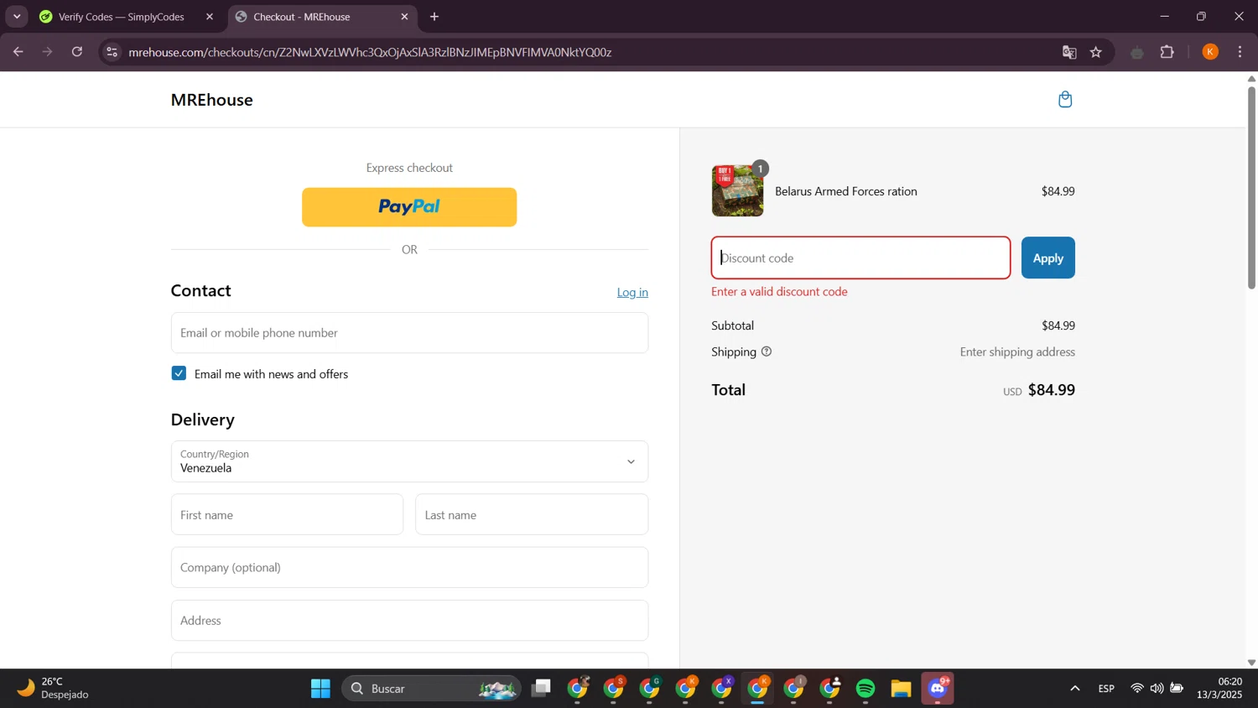Focus the Last name field
This screenshot has height=708, width=1258.
point(532,514)
